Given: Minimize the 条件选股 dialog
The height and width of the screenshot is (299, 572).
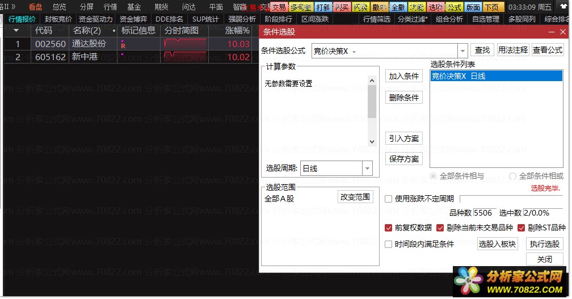Looking at the screenshot, I should [552, 32].
